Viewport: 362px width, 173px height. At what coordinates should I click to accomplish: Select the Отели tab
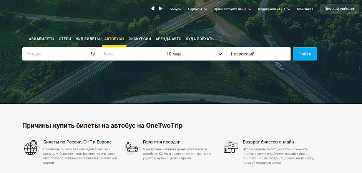coord(65,39)
